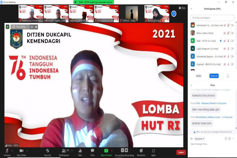Click the blue Mute All button

(x=214, y=76)
